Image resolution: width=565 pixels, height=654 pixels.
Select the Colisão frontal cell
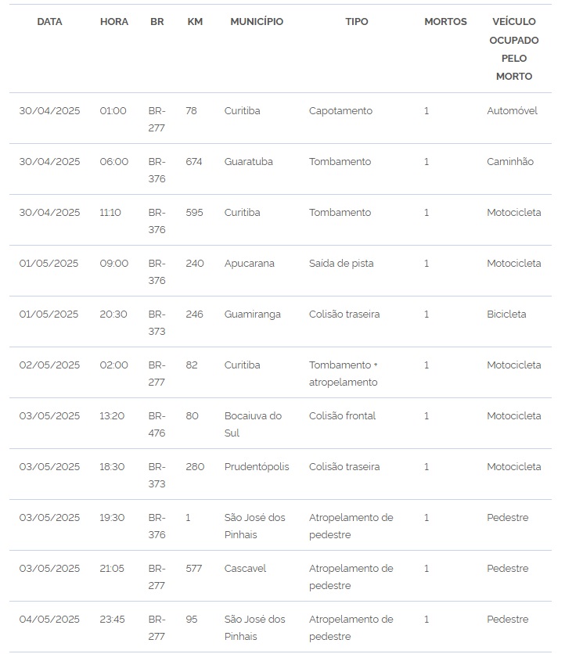342,416
